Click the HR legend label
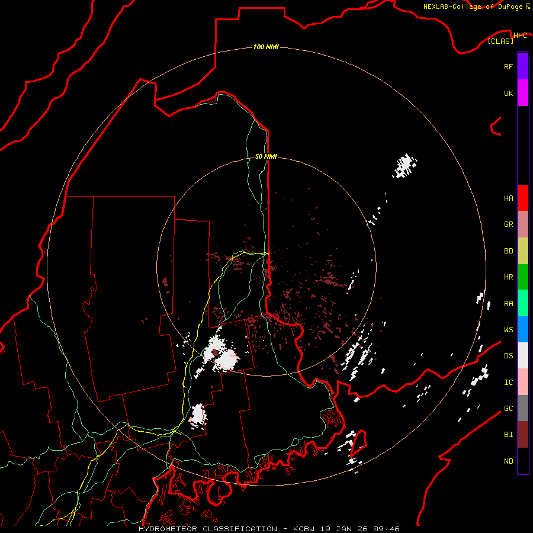This screenshot has width=533, height=533. click(508, 277)
